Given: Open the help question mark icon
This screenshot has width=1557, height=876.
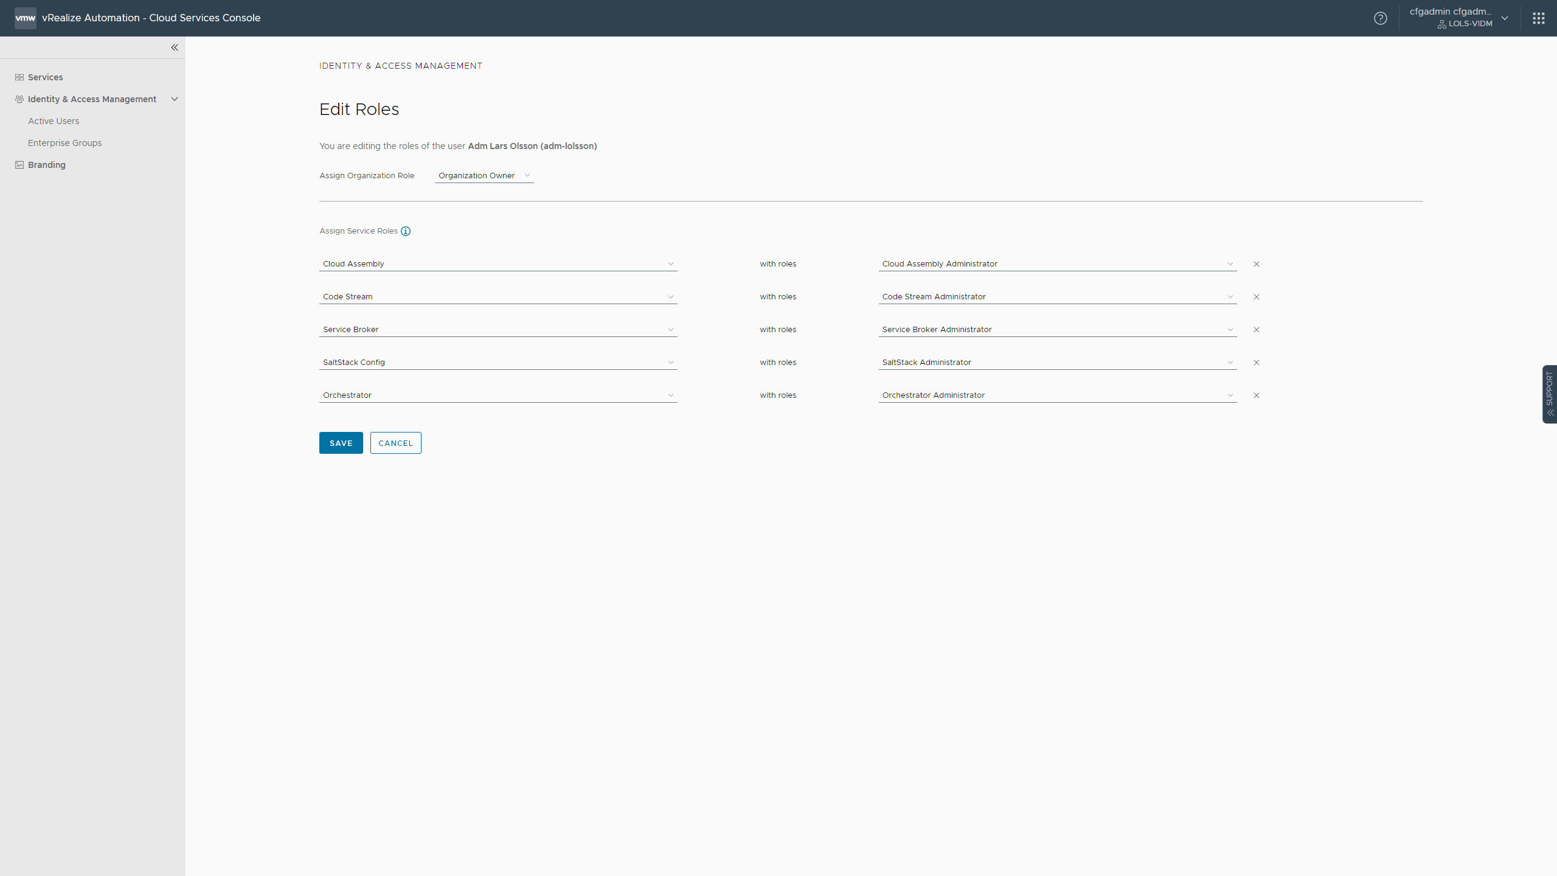Looking at the screenshot, I should click(1381, 18).
